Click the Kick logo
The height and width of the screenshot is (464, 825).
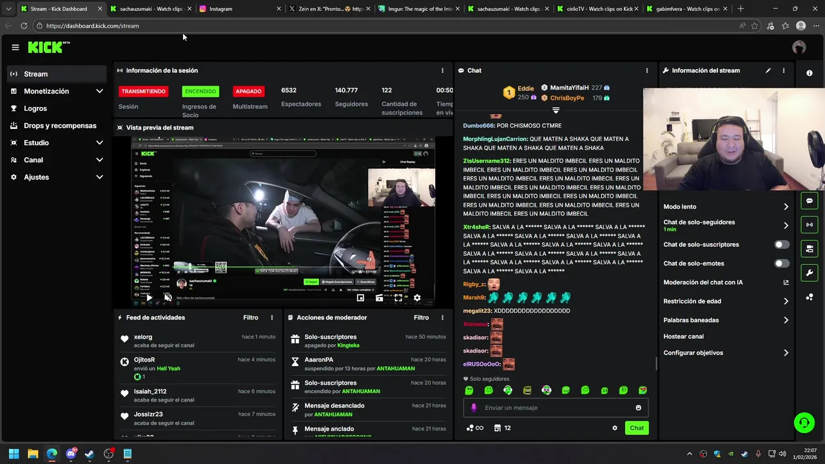[x=49, y=47]
